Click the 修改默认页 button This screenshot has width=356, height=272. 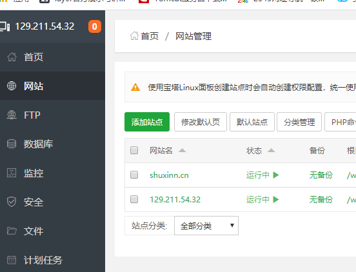coord(201,122)
